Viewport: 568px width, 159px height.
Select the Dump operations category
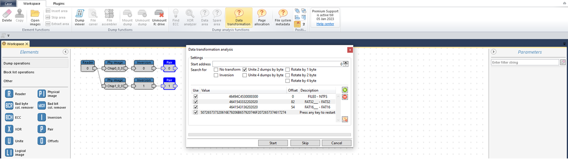[x=35, y=63]
